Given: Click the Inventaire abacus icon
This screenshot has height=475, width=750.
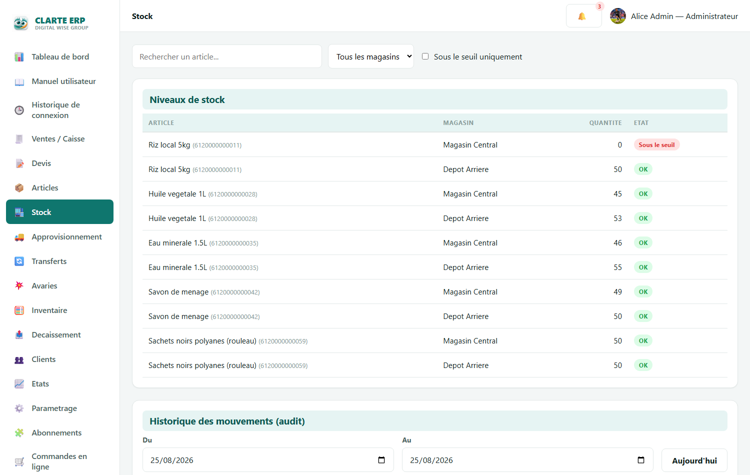Looking at the screenshot, I should [19, 310].
